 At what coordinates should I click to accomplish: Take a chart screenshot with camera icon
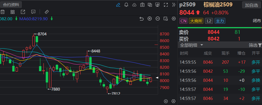click(x=142, y=5)
